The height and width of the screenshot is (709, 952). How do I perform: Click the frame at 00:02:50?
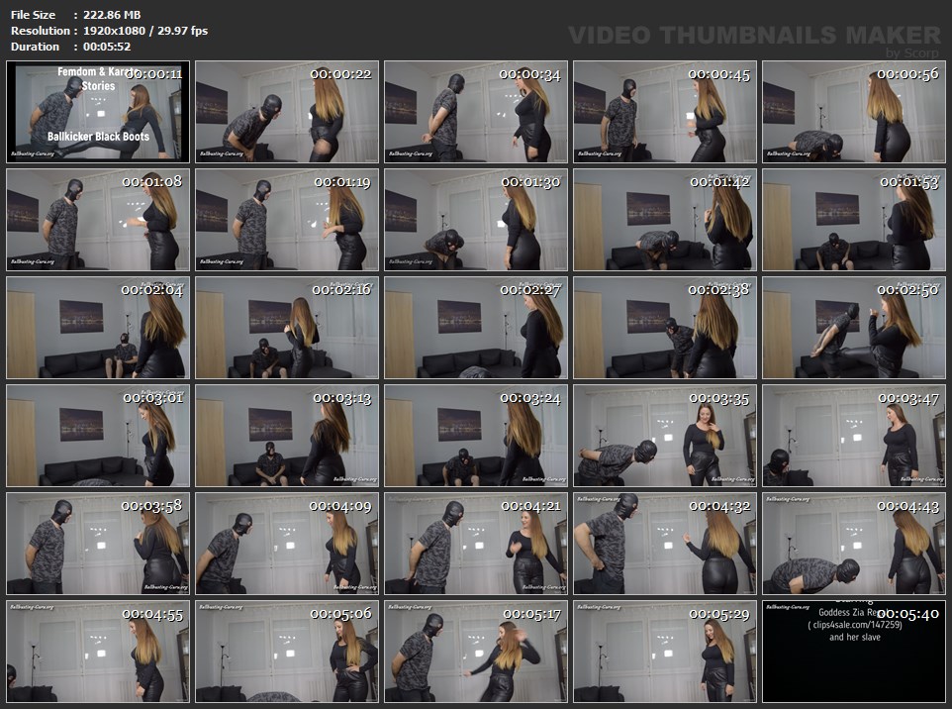click(854, 328)
